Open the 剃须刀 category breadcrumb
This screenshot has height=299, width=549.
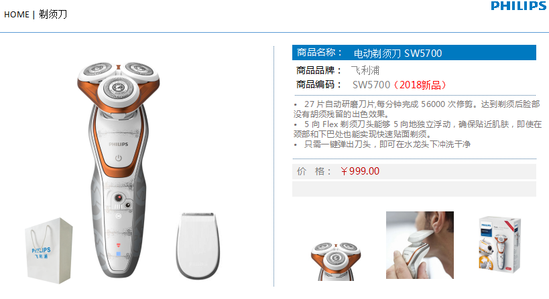[x=53, y=14]
